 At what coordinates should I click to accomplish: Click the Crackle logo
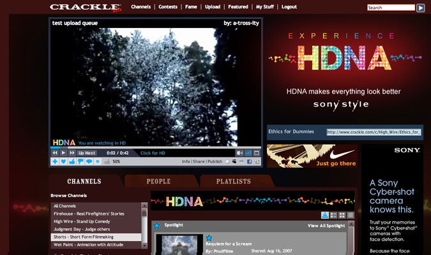tap(86, 8)
